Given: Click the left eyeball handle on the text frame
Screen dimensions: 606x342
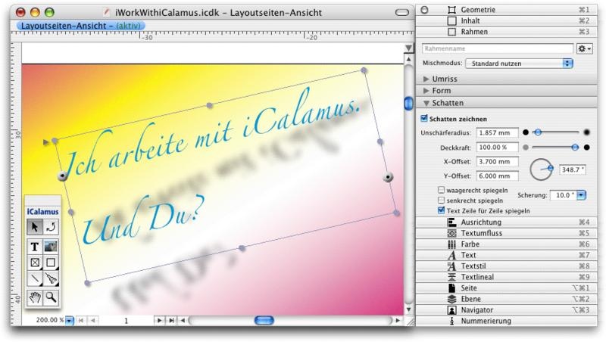Looking at the screenshot, I should (62, 176).
